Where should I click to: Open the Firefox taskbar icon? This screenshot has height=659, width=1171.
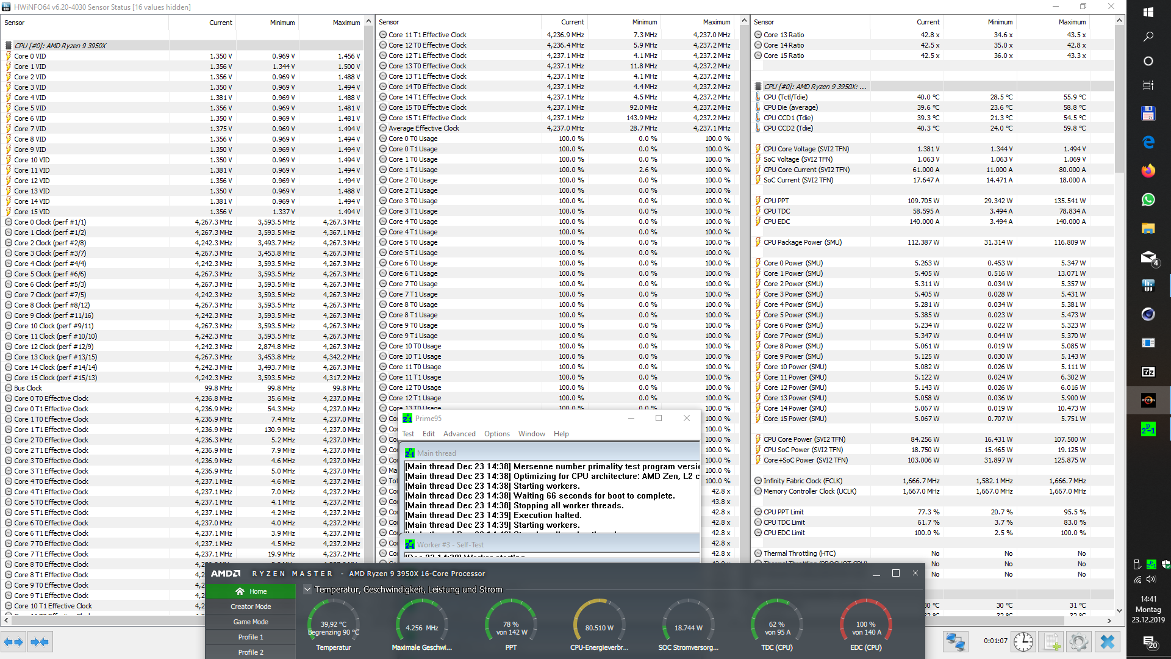coord(1148,171)
